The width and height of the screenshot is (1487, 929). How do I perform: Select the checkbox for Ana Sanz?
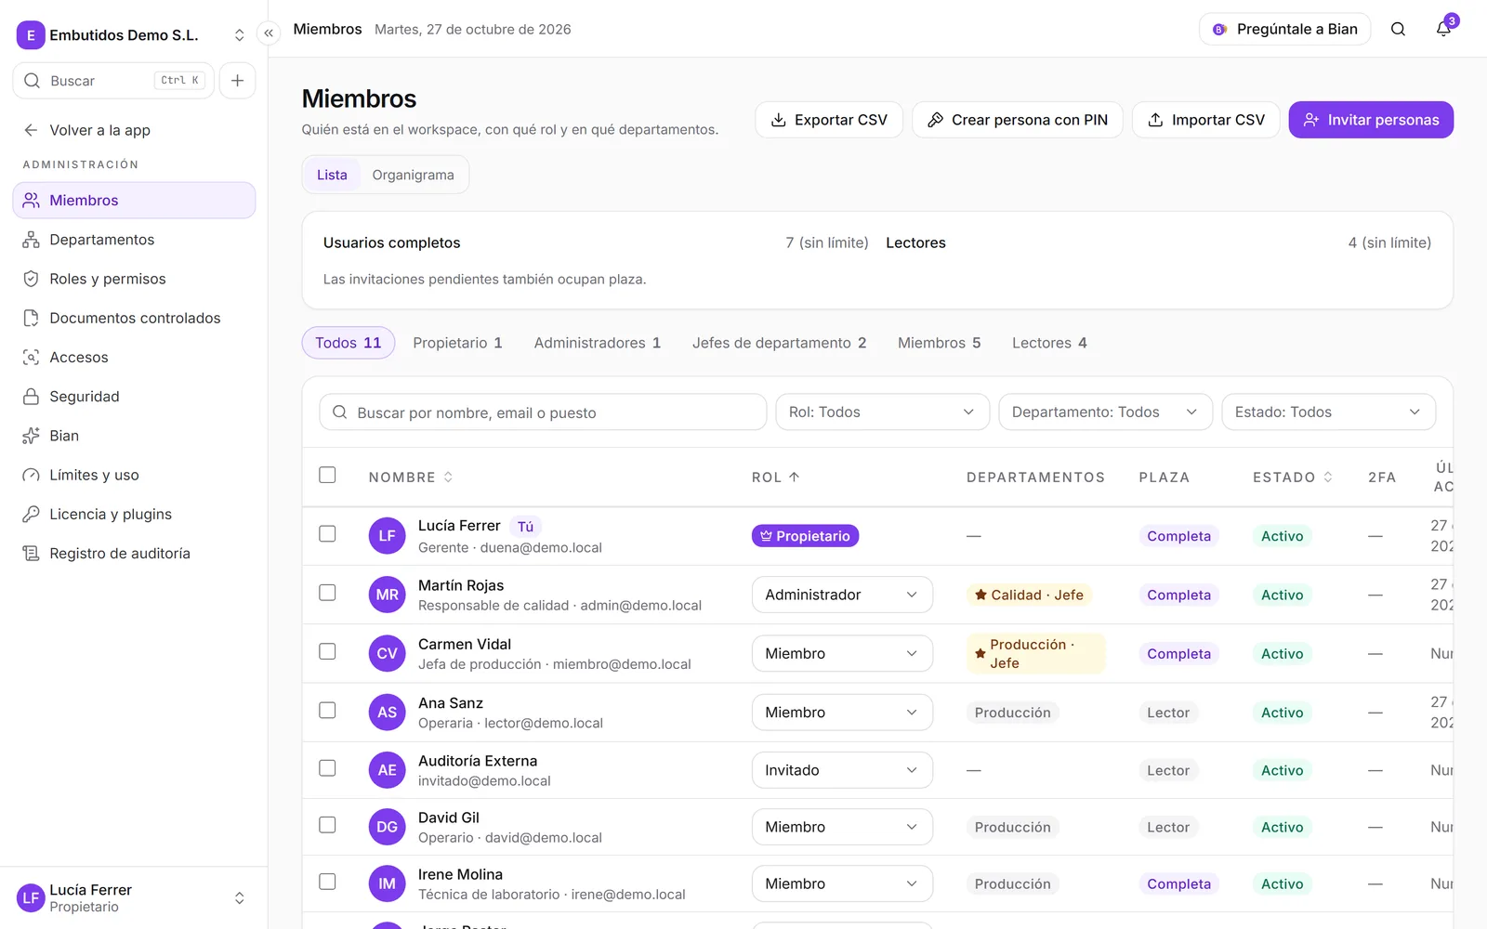(327, 710)
